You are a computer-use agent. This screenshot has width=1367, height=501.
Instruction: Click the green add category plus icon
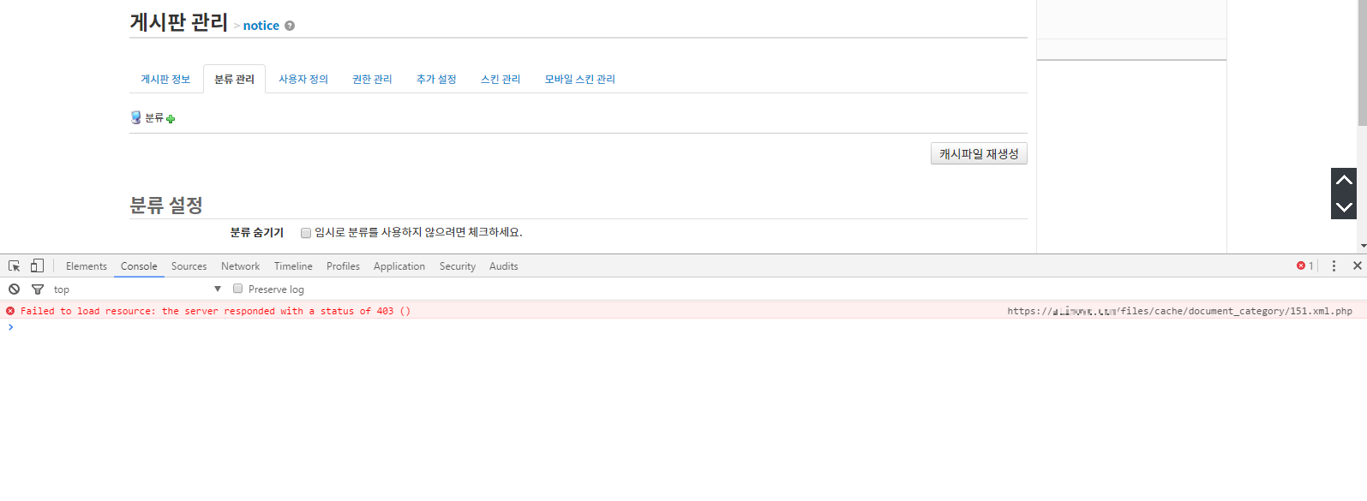[x=171, y=119]
